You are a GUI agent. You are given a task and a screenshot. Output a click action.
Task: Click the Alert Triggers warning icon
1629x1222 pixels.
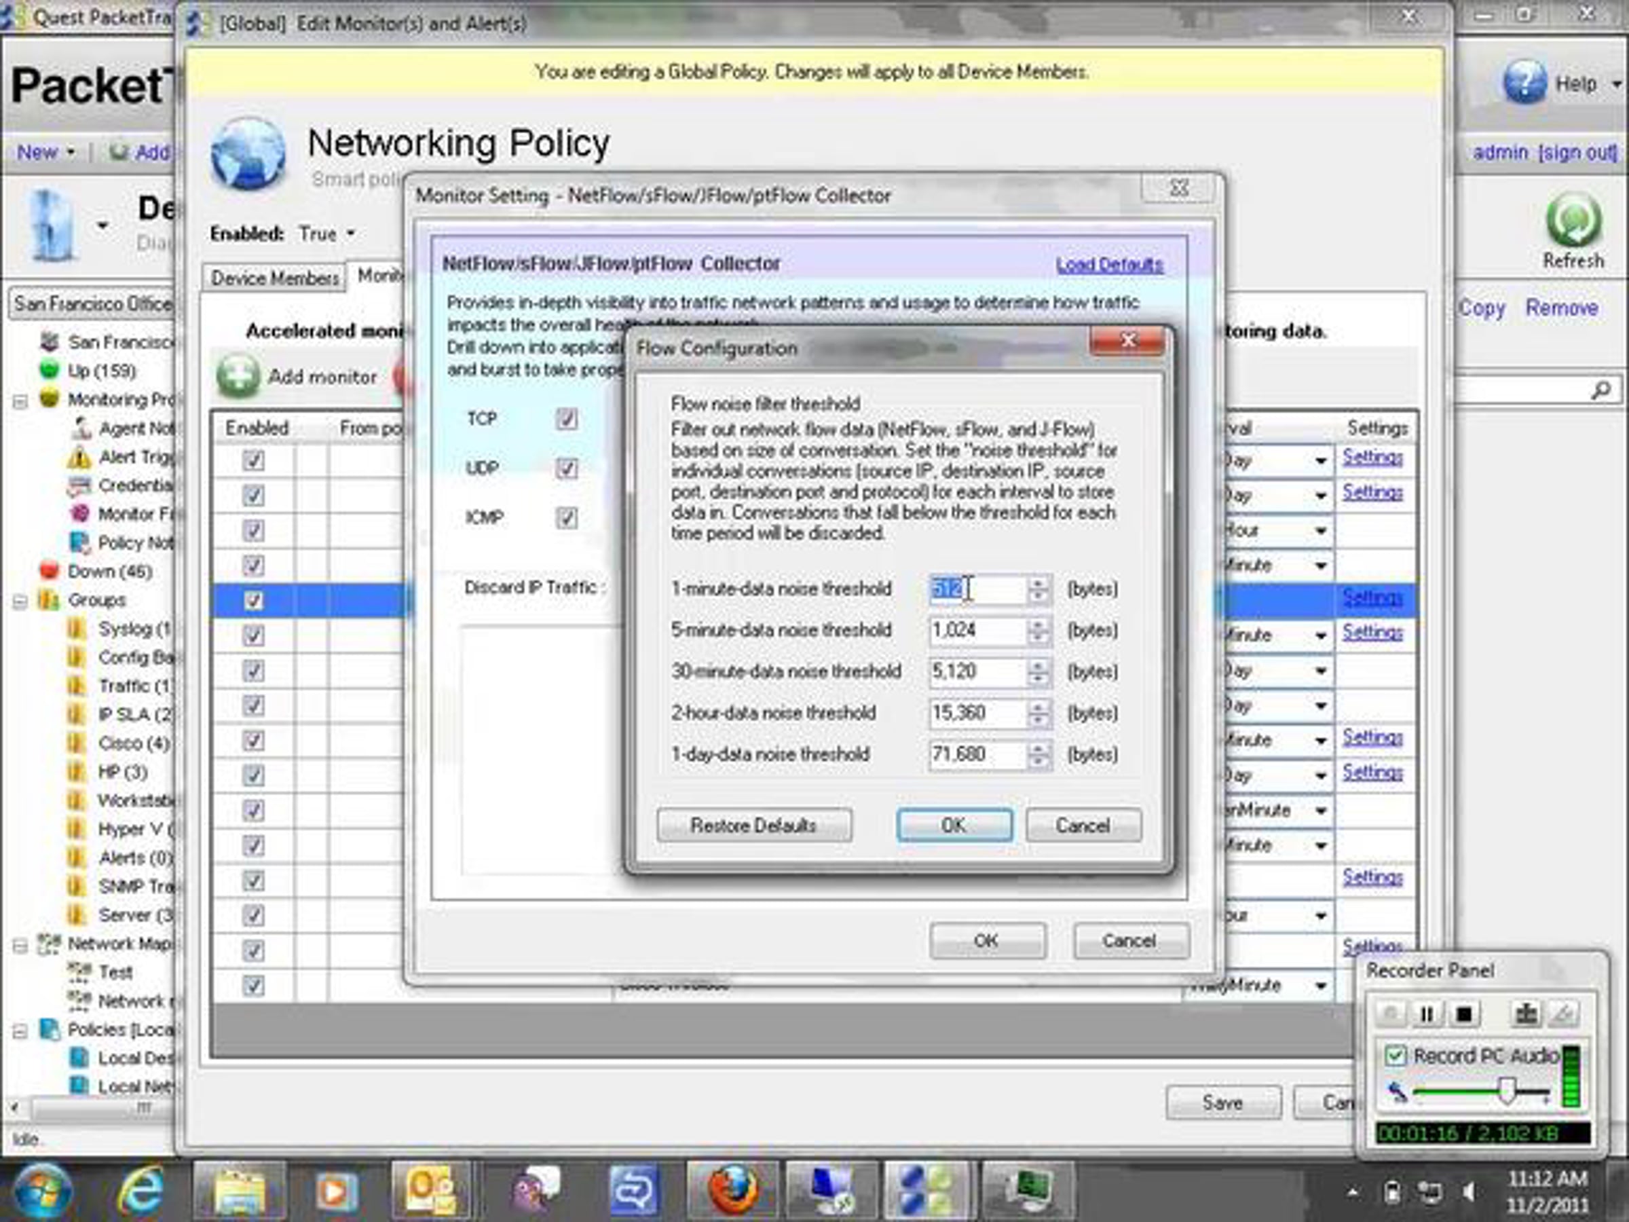pyautogui.click(x=79, y=458)
